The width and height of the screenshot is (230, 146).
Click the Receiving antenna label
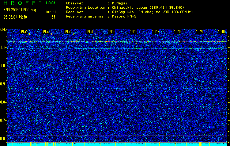pos(84,16)
